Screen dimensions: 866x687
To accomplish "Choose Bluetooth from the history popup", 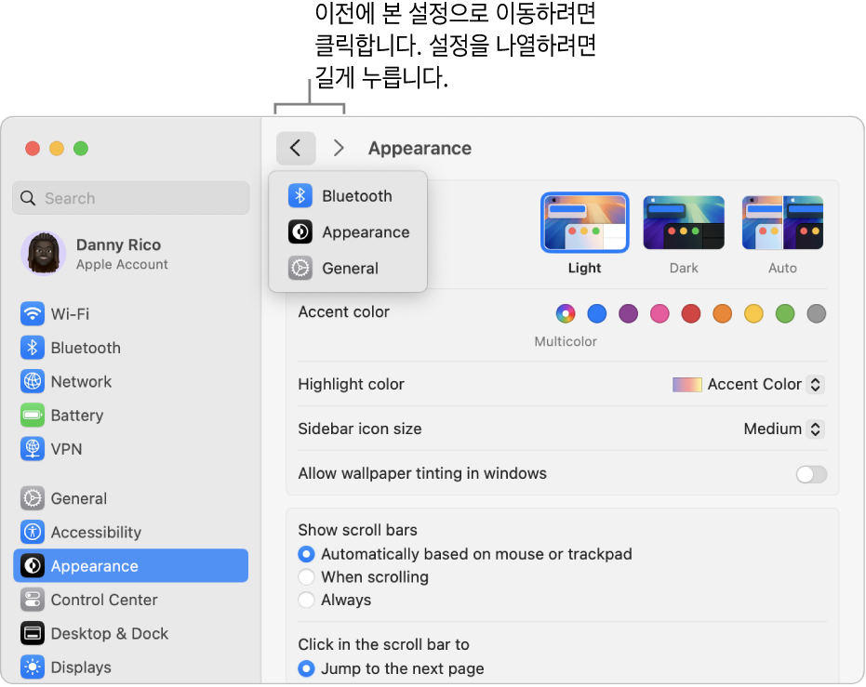I will [x=348, y=196].
